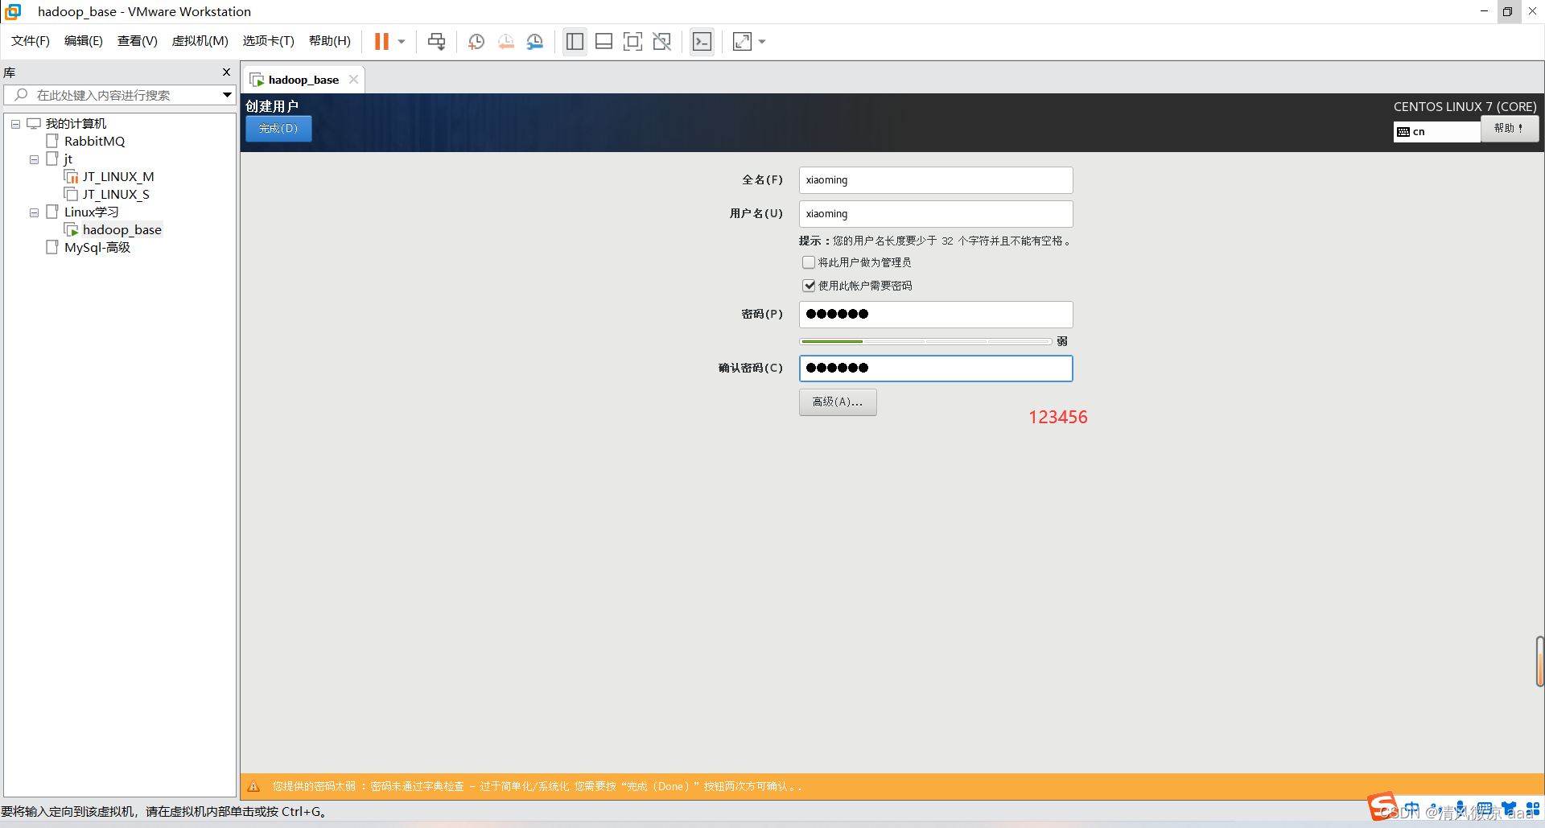Open the library search dropdown arrow
The height and width of the screenshot is (828, 1545).
coord(227,95)
